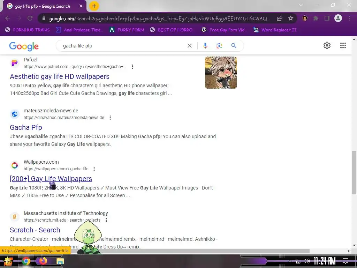The width and height of the screenshot is (357, 268).
Task: Open the Massachusetts Institute of Technology result options
Action: [x=106, y=220]
